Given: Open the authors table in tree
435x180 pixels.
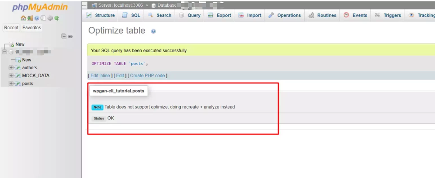Looking at the screenshot, I should [29, 68].
